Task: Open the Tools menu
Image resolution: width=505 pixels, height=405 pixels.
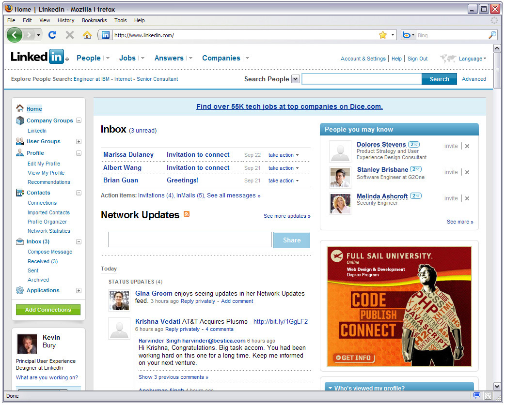Action: [121, 20]
